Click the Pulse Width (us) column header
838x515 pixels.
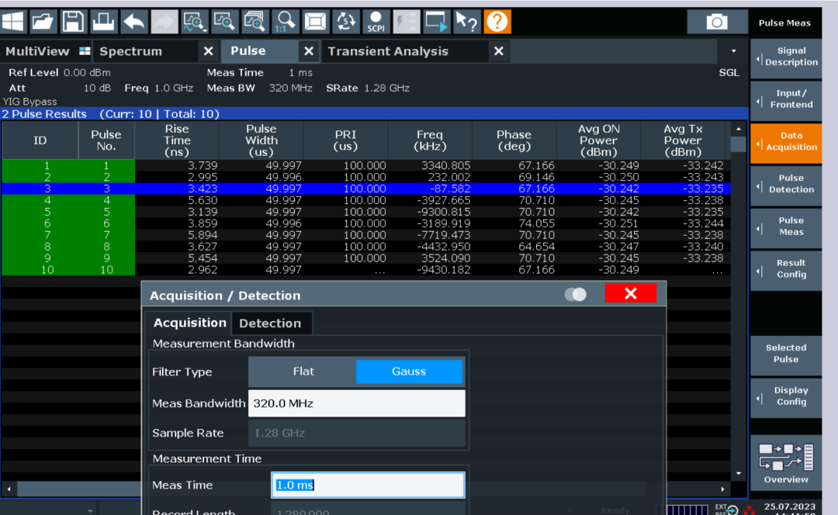[261, 140]
